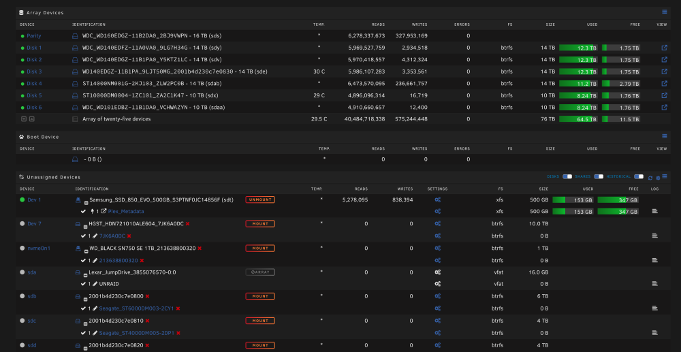This screenshot has height=352, width=681.
Task: Click MOUNT for 2001b4d230c7e0820
Action: point(260,345)
